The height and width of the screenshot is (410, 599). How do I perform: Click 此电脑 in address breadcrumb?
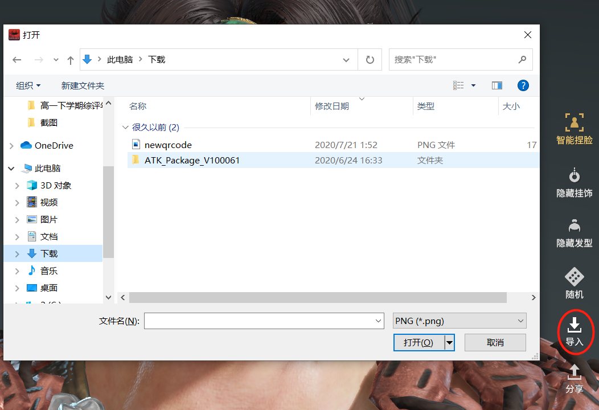[120, 60]
